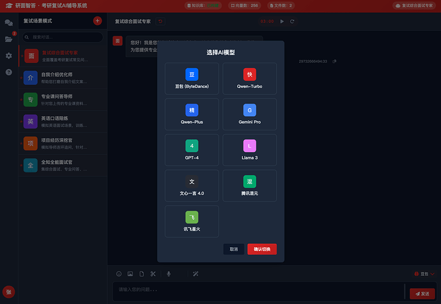Open the 全知全能面试官 conversation

pyautogui.click(x=63, y=165)
